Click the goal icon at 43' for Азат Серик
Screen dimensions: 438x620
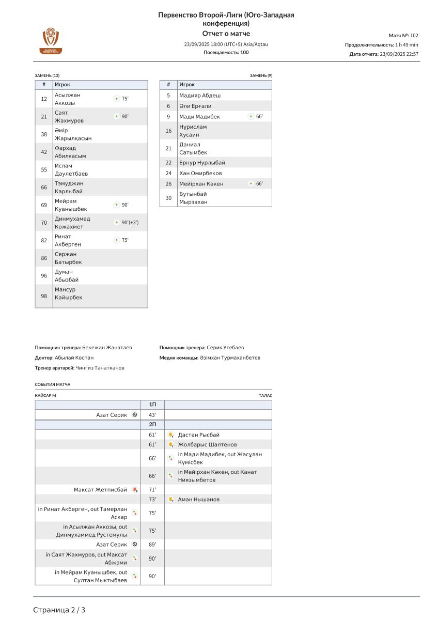click(135, 415)
